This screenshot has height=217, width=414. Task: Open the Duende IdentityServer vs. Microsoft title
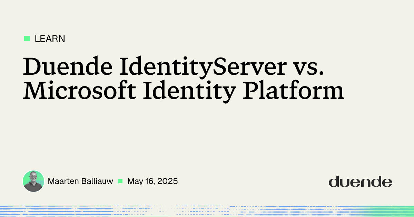(183, 79)
